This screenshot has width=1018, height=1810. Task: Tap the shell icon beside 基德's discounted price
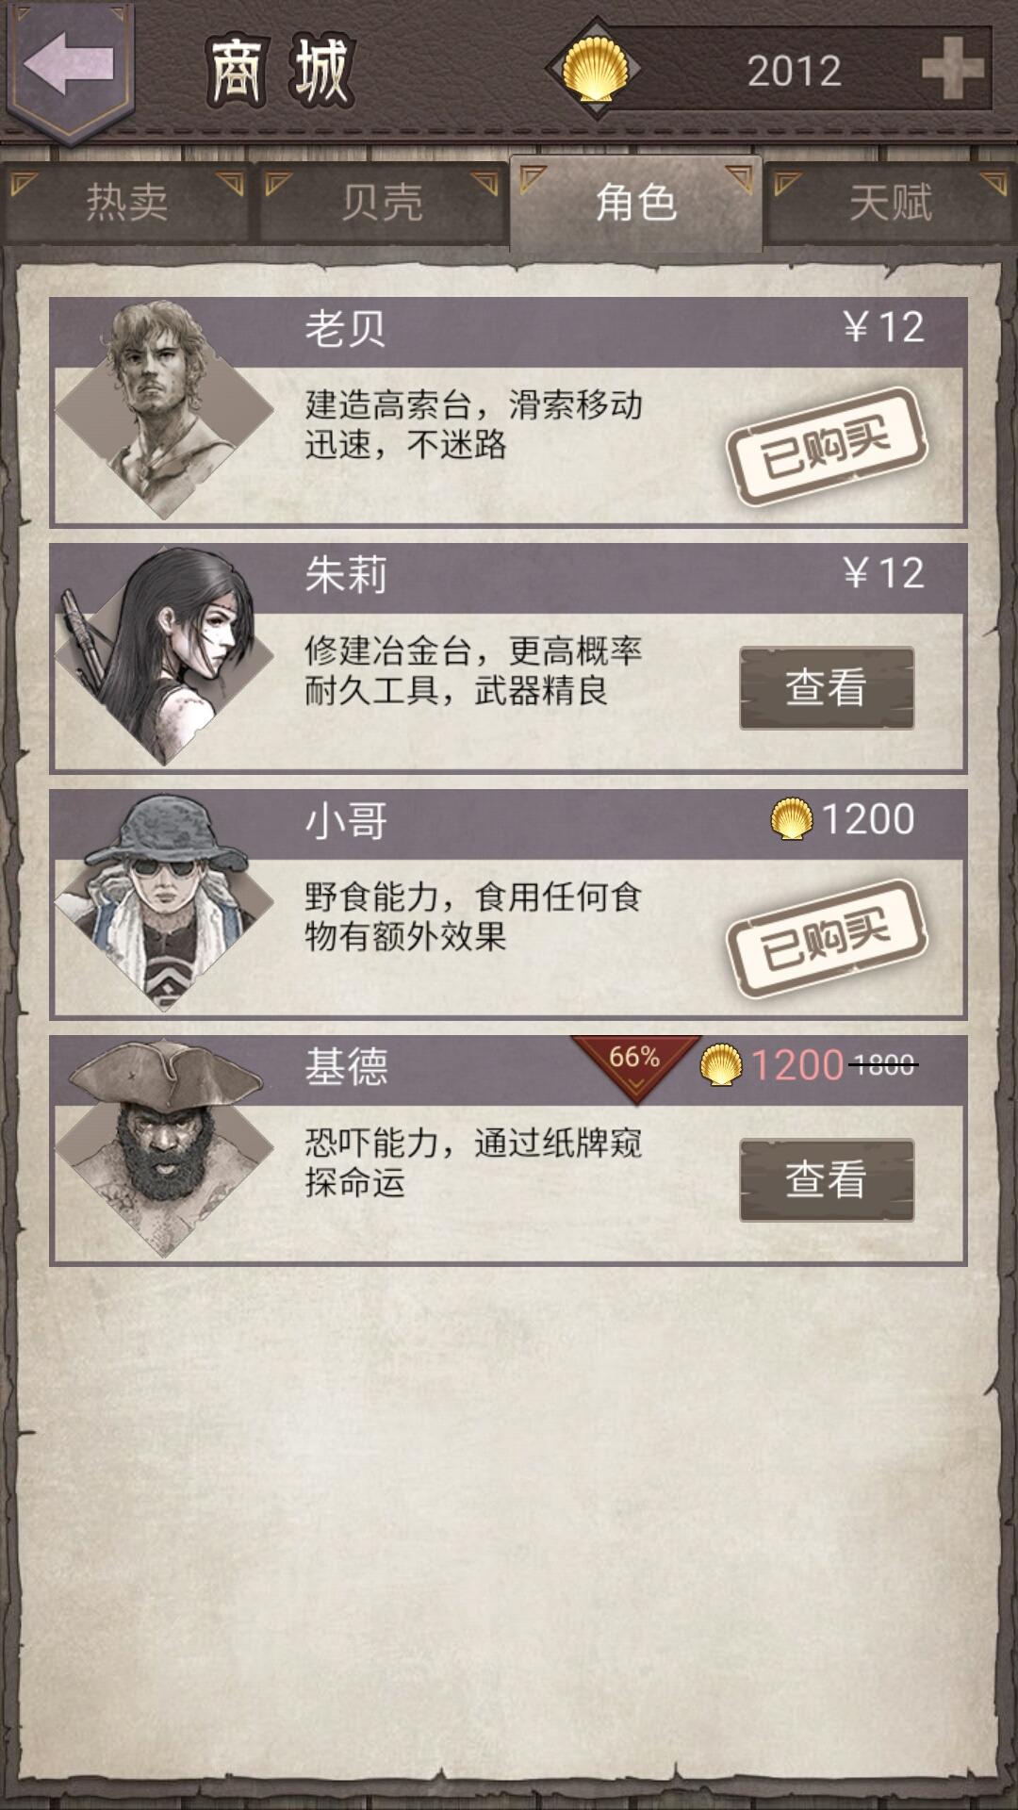pos(721,1065)
